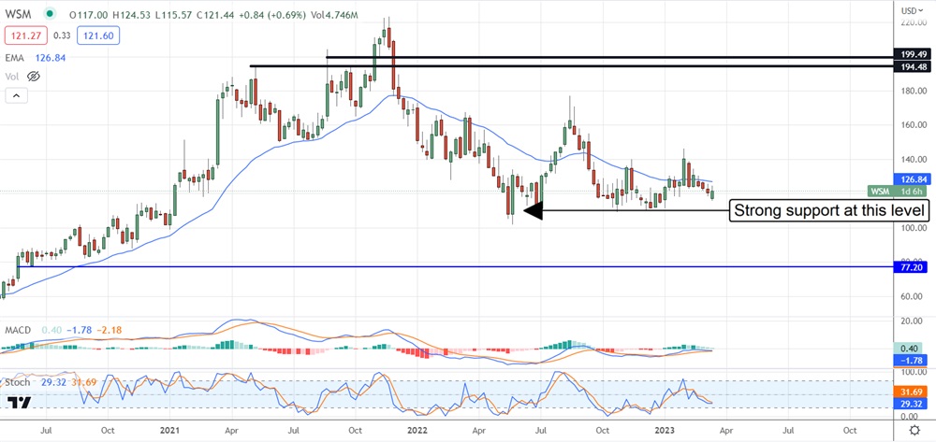
Task: Click the WSM countdown price tag
Action: pyautogui.click(x=897, y=191)
